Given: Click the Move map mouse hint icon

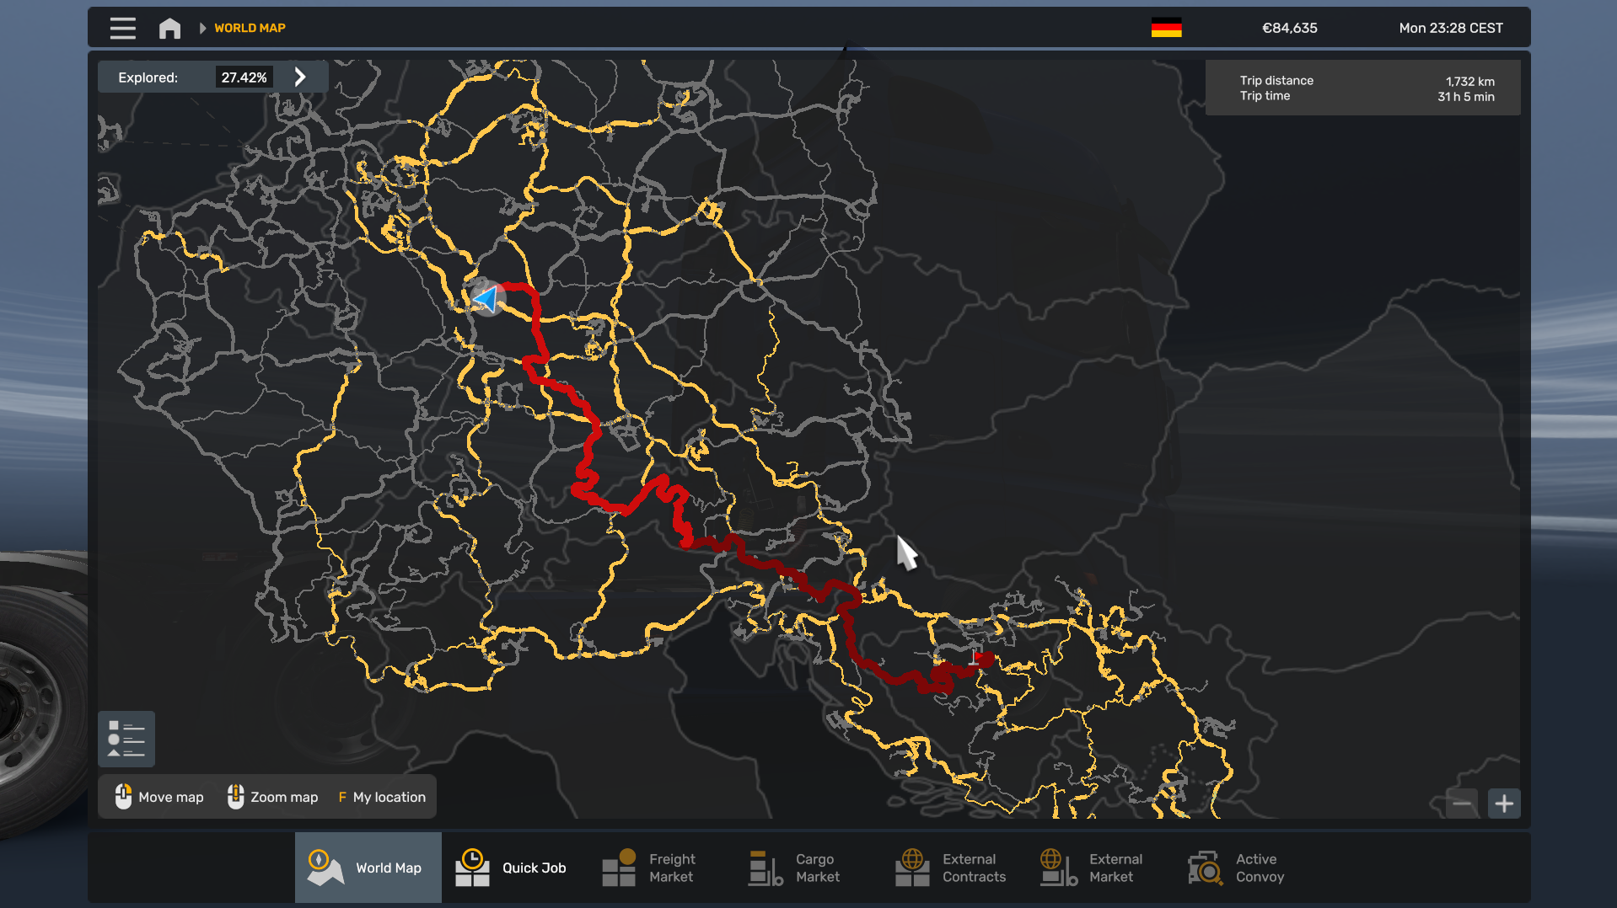Looking at the screenshot, I should [x=123, y=796].
